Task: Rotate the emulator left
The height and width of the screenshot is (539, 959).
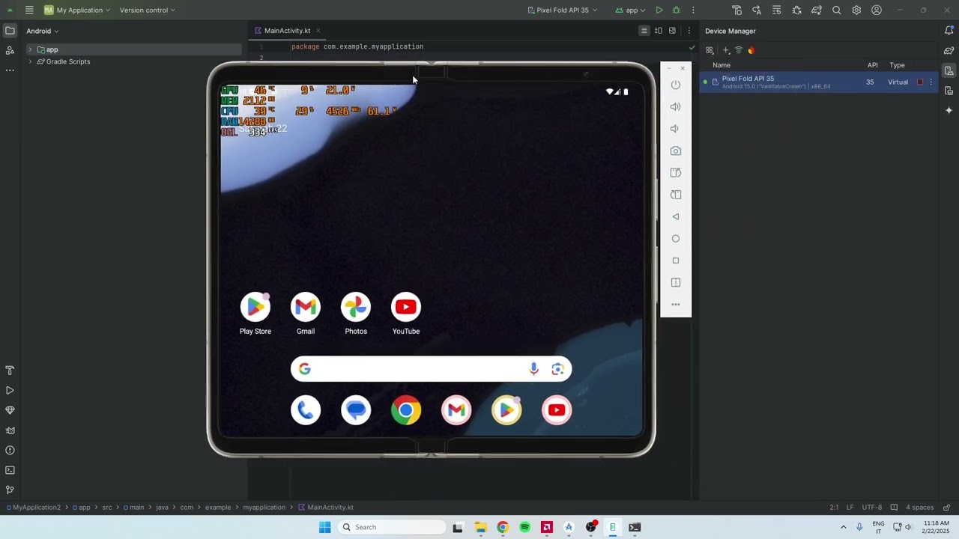Action: [675, 173]
